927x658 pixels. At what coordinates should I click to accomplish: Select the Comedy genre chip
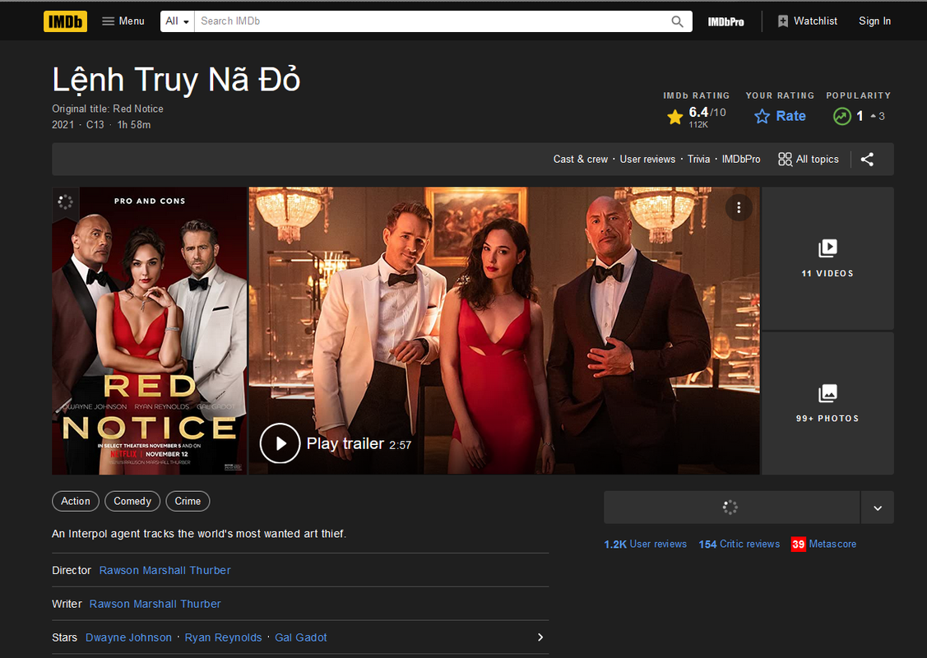(x=132, y=501)
